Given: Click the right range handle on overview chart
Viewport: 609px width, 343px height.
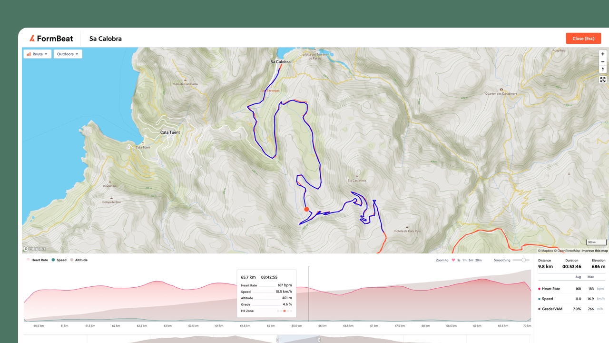Looking at the screenshot, I should pyautogui.click(x=319, y=340).
